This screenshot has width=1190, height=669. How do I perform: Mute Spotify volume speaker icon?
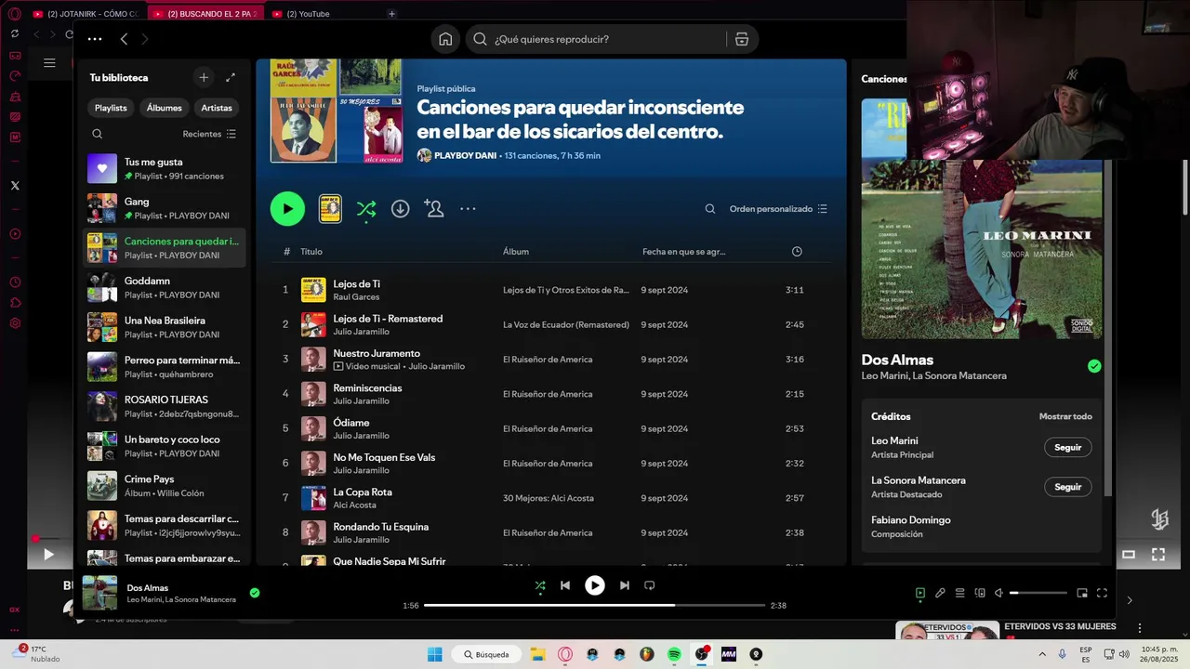pos(999,593)
